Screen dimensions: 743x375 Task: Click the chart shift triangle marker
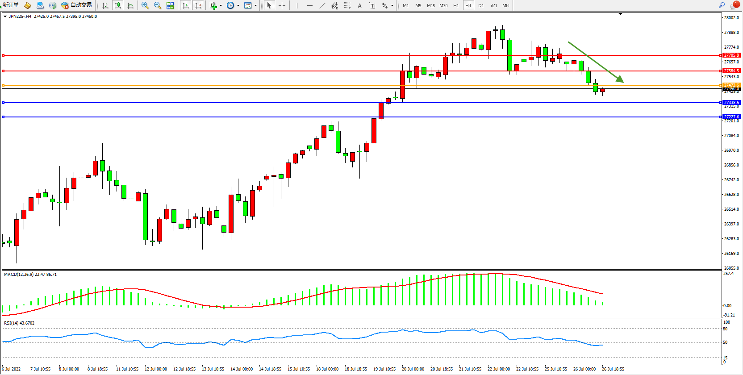pyautogui.click(x=620, y=14)
